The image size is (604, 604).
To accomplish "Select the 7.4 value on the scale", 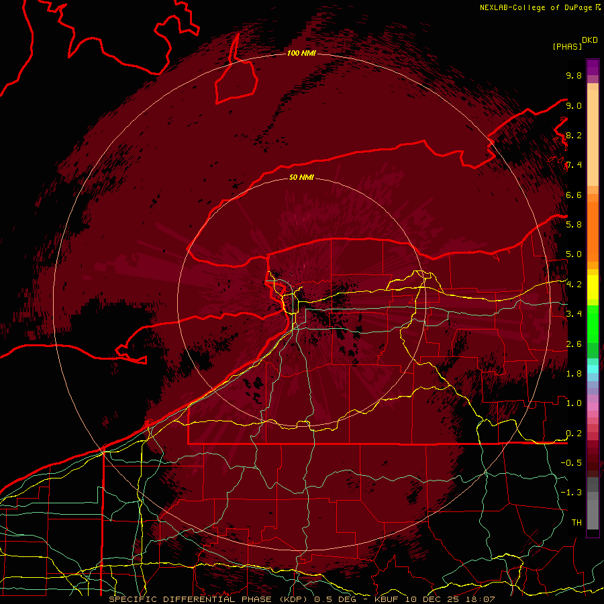I will click(x=574, y=165).
